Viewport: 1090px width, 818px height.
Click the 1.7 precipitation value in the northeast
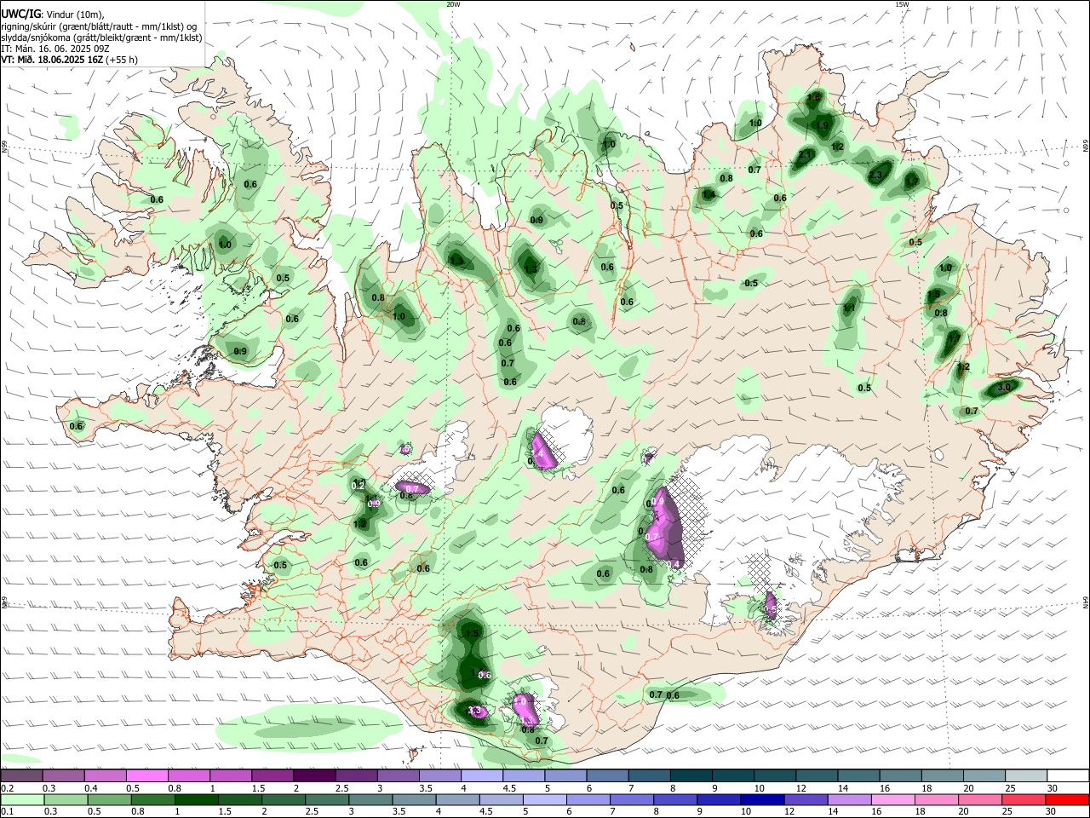coord(911,181)
